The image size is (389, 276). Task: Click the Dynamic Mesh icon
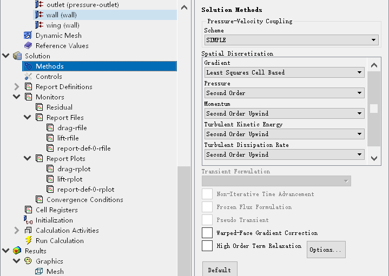pos(29,36)
